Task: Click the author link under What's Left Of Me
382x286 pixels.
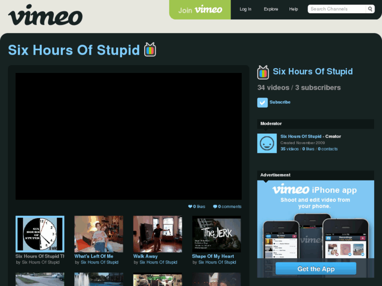Action: coord(99,262)
